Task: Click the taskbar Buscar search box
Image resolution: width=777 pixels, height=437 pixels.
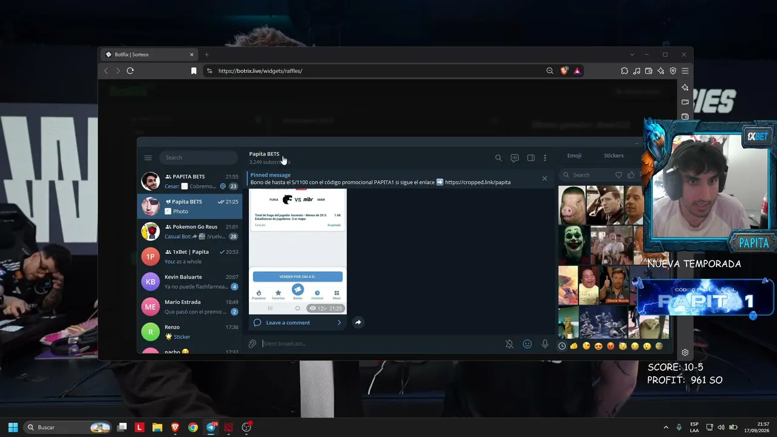Action: coord(68,427)
